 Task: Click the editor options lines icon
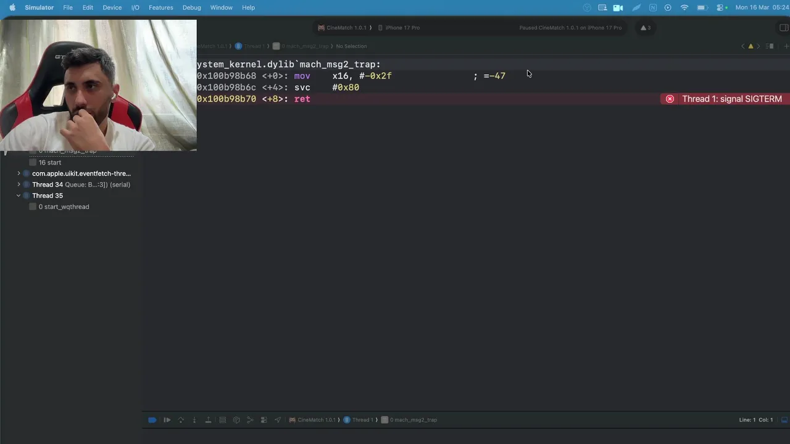771,46
